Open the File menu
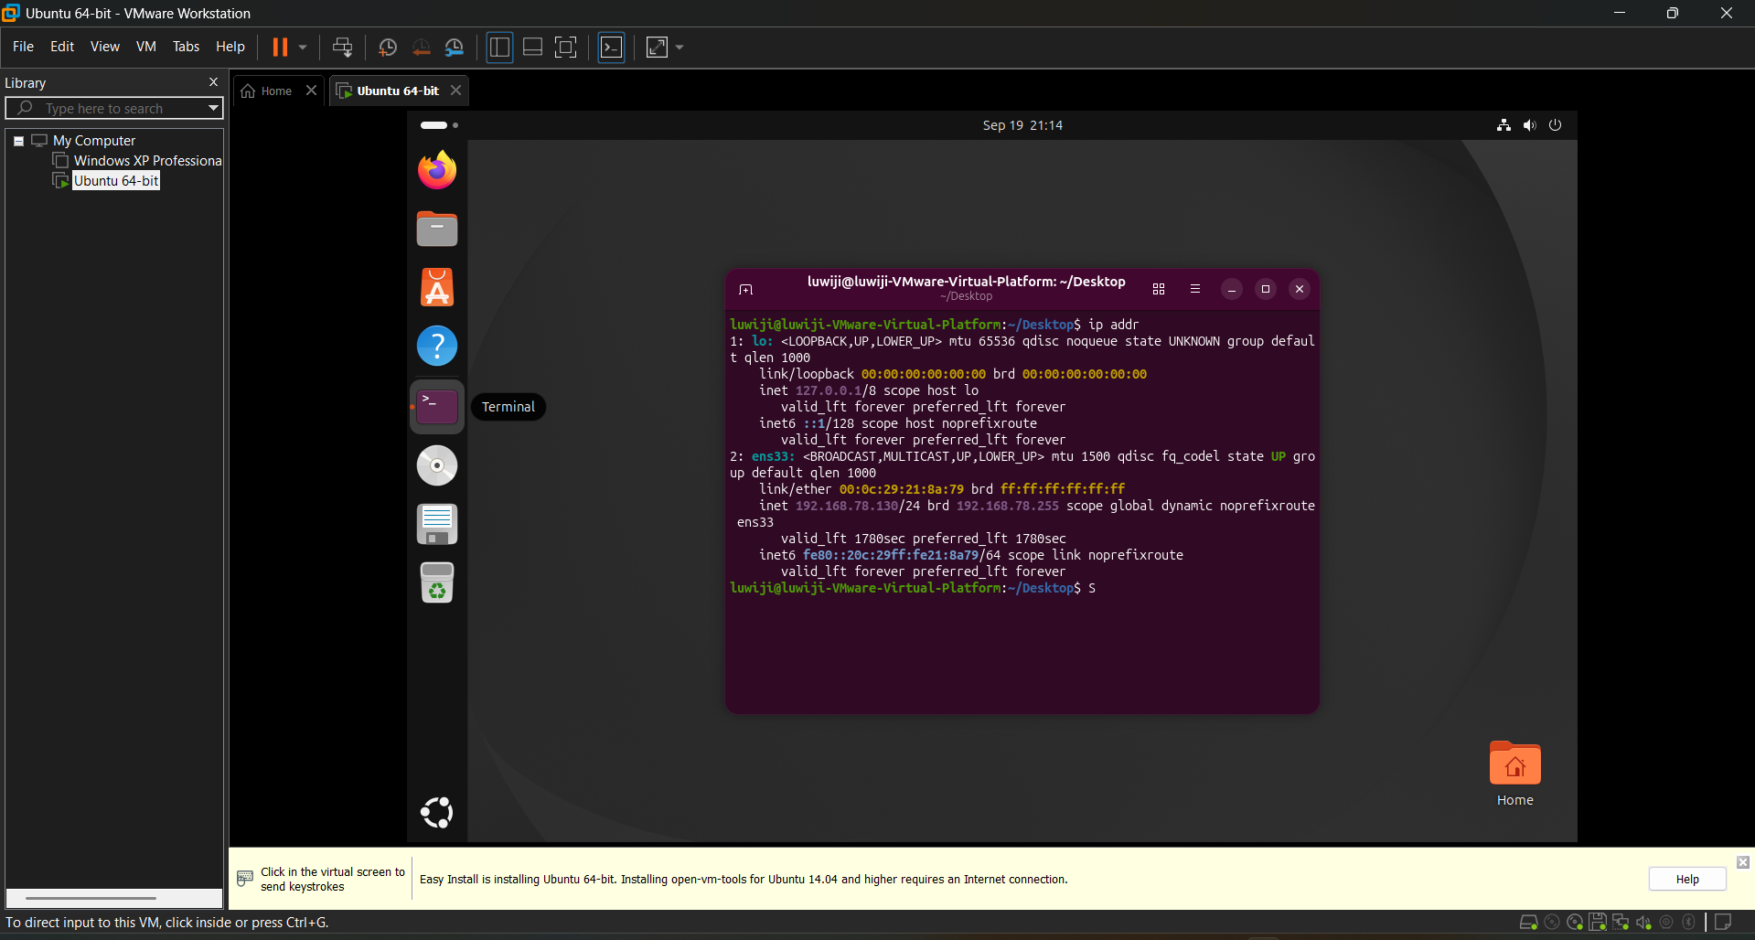 23,47
